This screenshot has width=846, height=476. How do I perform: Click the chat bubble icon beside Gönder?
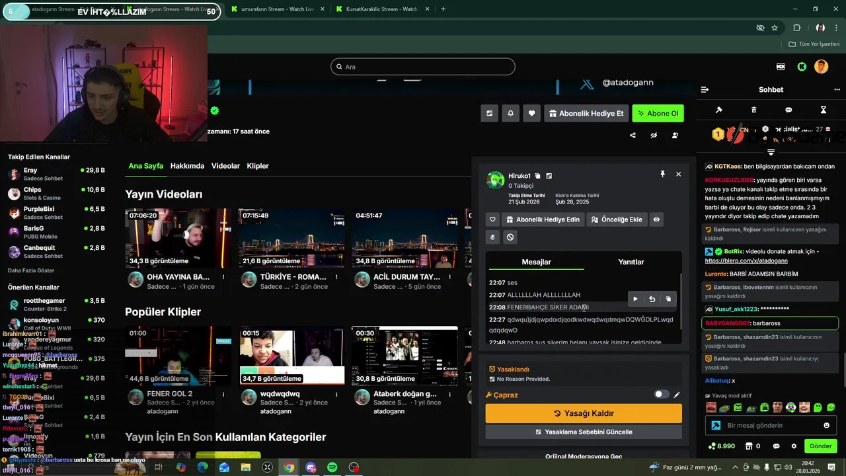tap(777, 446)
